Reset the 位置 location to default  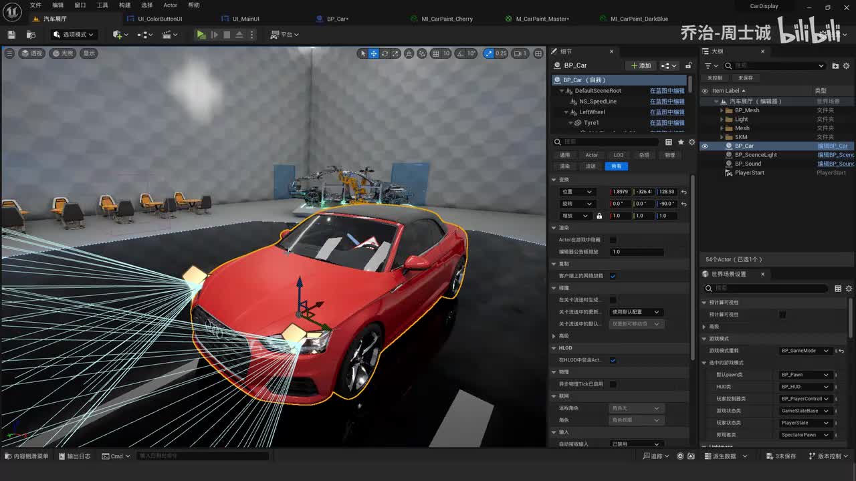coord(683,192)
